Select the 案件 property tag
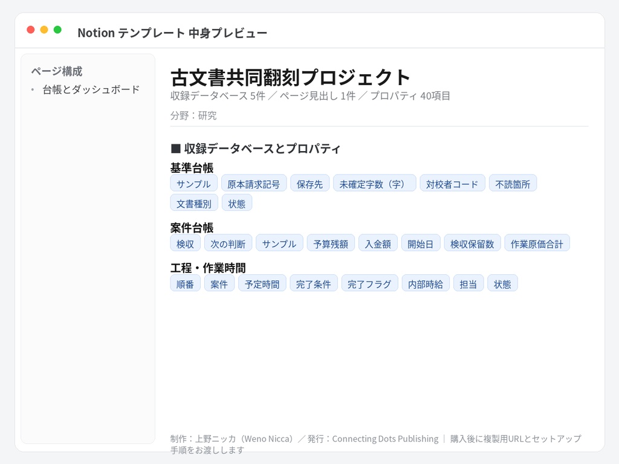This screenshot has height=464, width=619. click(219, 283)
